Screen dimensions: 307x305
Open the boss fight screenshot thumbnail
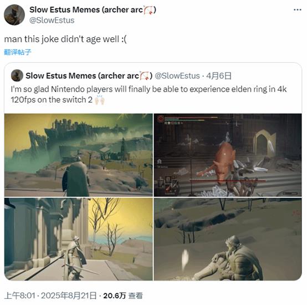coord(228,155)
